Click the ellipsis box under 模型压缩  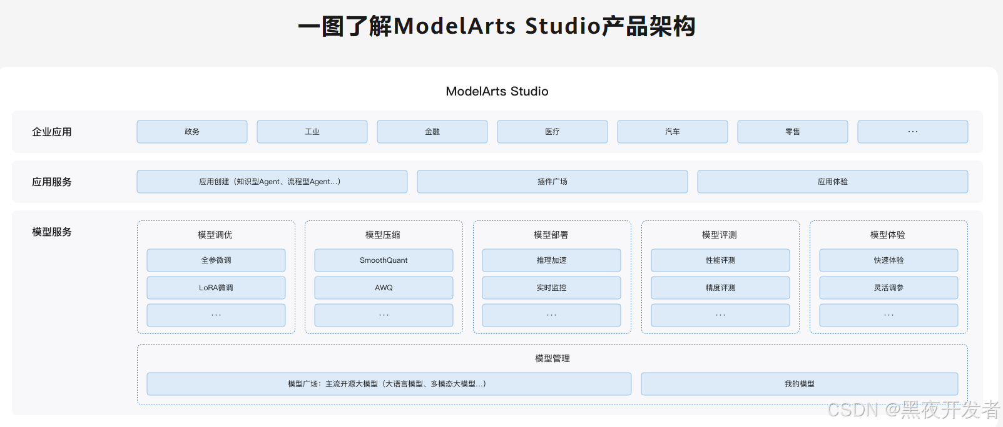coord(384,315)
